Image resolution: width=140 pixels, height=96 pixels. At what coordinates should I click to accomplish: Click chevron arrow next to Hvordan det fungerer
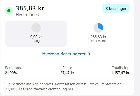[89, 54]
